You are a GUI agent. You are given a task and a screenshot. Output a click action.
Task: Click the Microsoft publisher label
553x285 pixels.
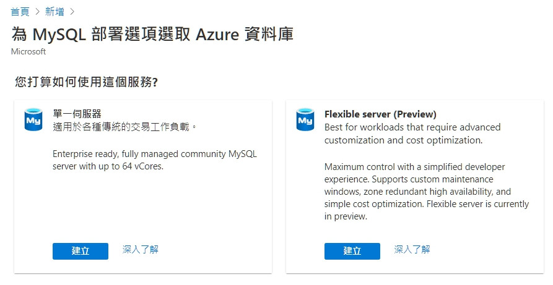point(28,52)
